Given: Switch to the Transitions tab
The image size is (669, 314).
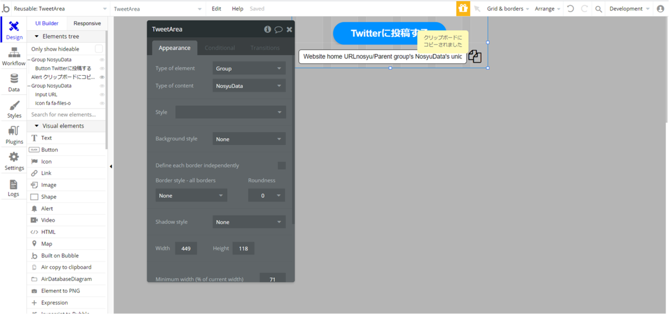Looking at the screenshot, I should click(265, 48).
